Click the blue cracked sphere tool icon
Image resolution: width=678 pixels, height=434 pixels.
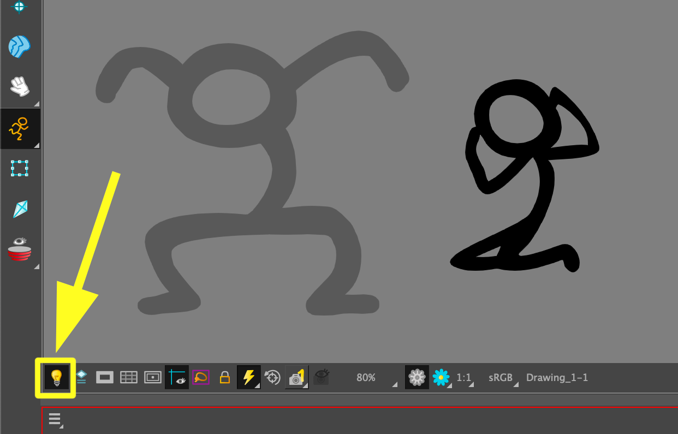[19, 47]
